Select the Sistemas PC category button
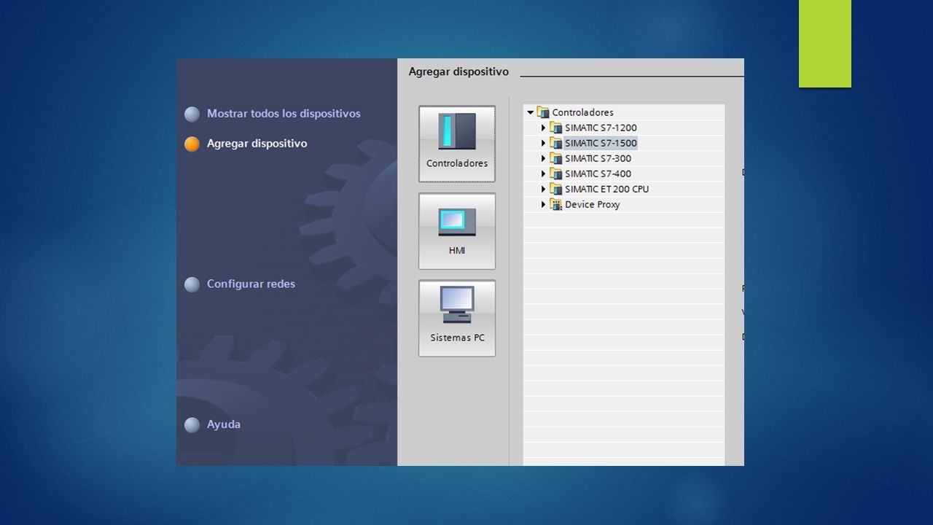933x525 pixels. pyautogui.click(x=457, y=319)
